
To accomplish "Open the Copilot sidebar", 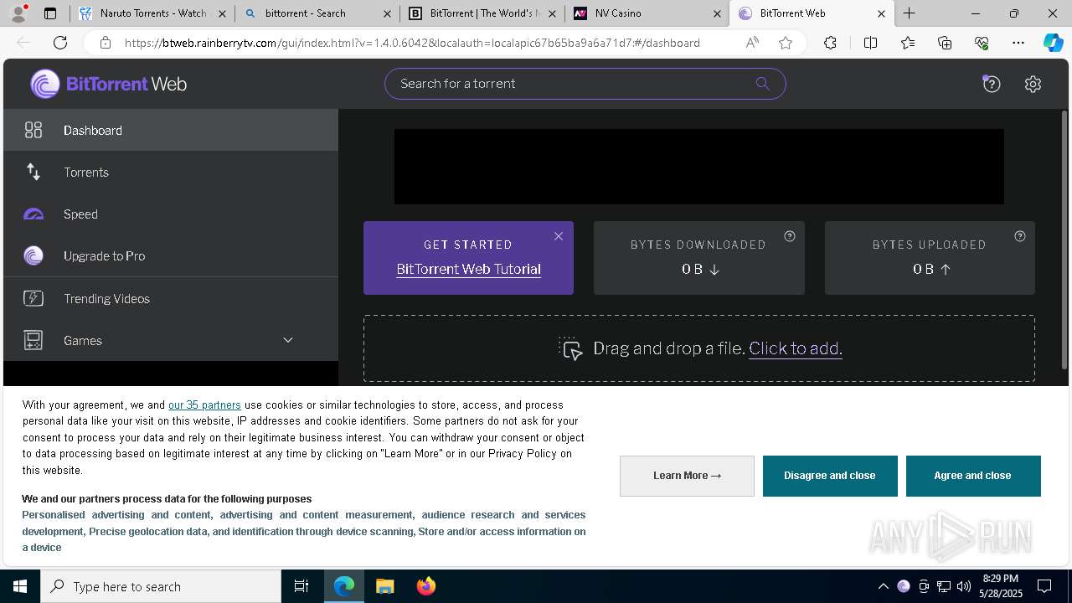I will (1053, 43).
